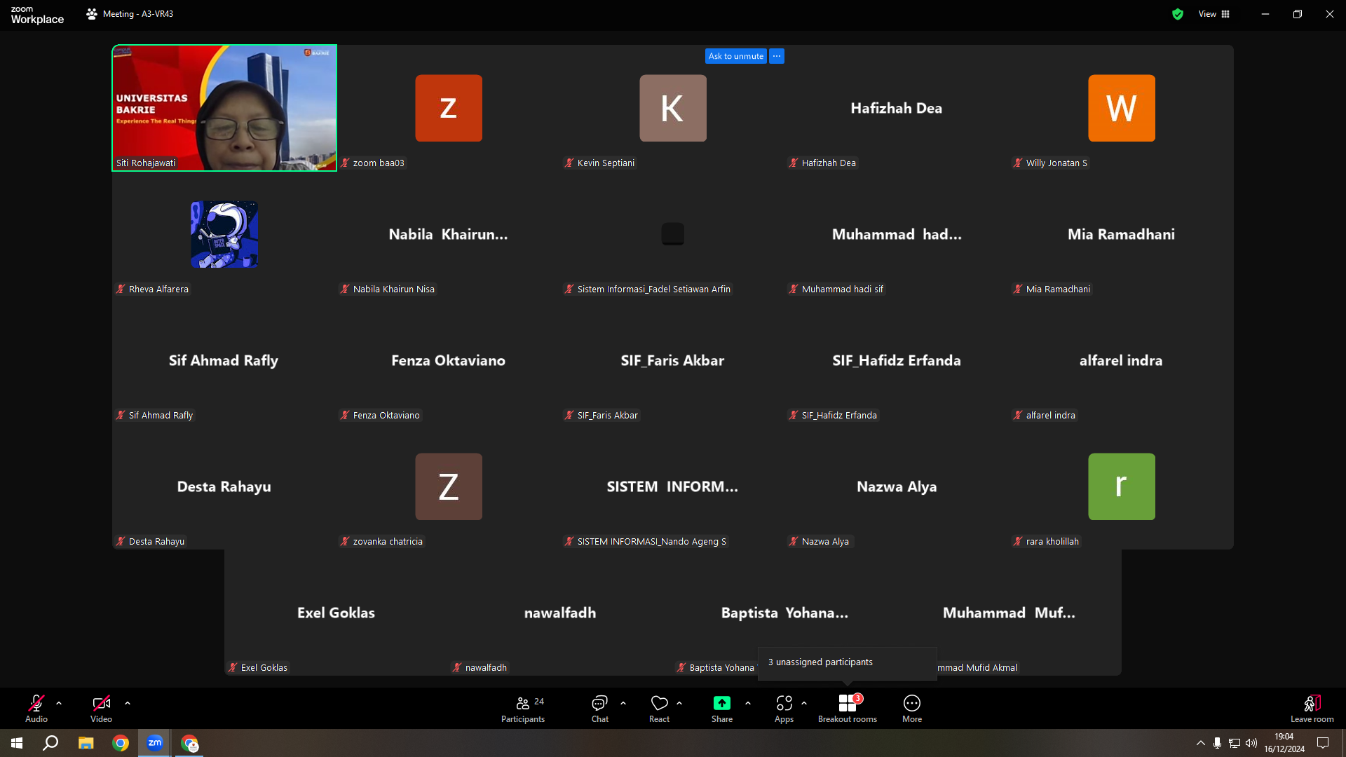Image resolution: width=1346 pixels, height=757 pixels.
Task: Open the Chat panel
Action: click(600, 708)
